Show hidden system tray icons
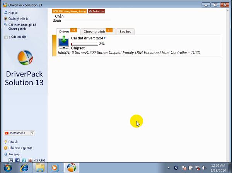This screenshot has height=173, width=232. click(169, 168)
